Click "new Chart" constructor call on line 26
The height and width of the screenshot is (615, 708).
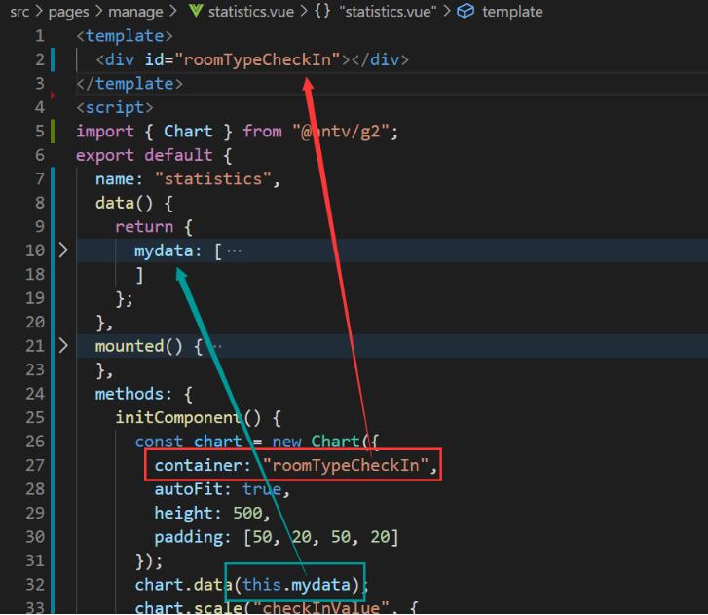(316, 442)
